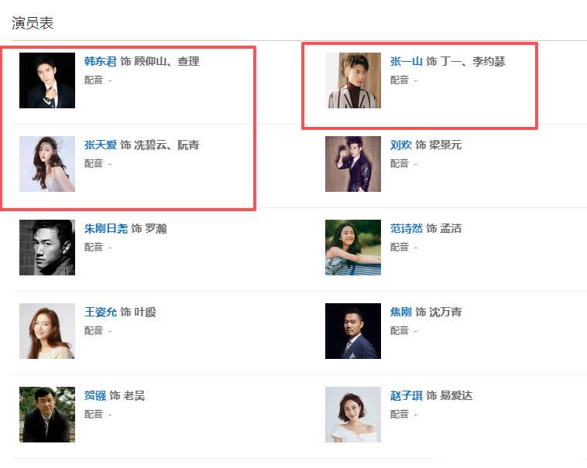
Task: Click 韩东君's portrait photo
Action: [47, 80]
